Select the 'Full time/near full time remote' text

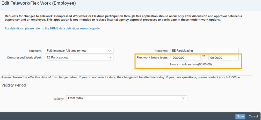[67, 51]
